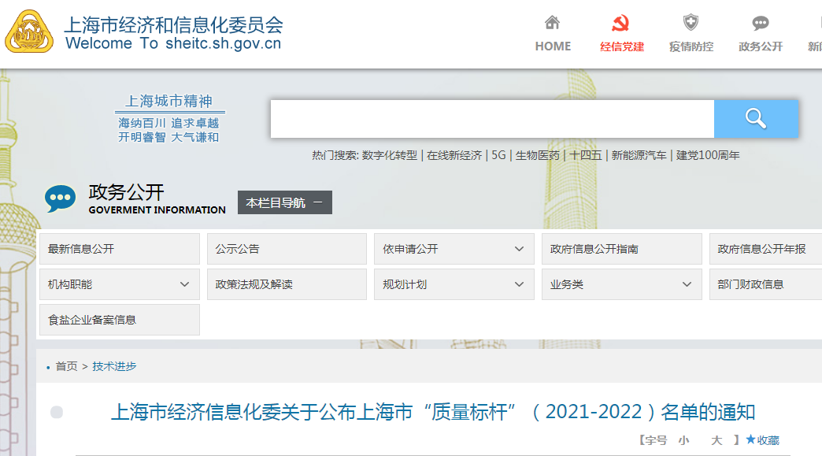Click the Shanghai commission emblem logo
The image size is (822, 456).
pos(29,32)
